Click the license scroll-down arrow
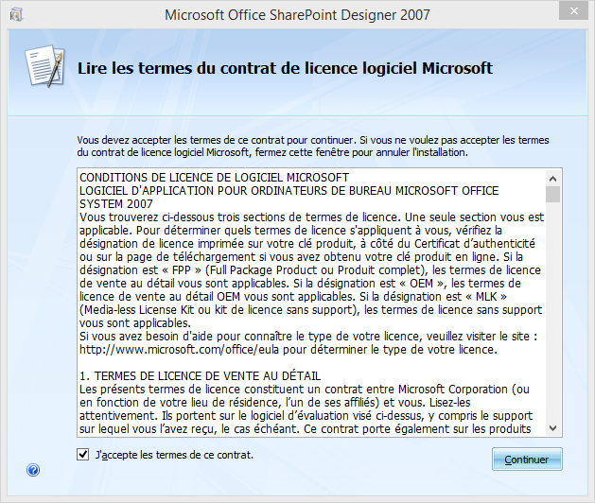595x503 pixels. tap(552, 428)
